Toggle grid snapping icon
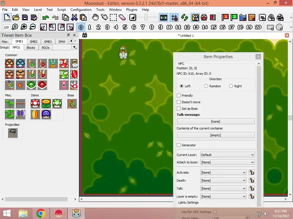 [174, 18]
